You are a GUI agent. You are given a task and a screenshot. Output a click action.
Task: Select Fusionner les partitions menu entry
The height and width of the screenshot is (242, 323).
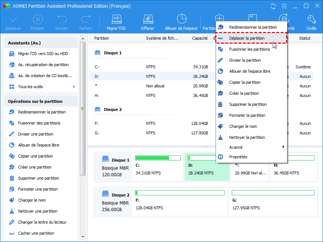click(249, 49)
